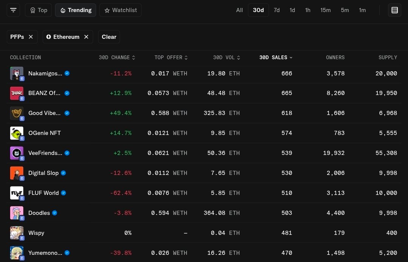Switch to the Top tab

(39, 10)
